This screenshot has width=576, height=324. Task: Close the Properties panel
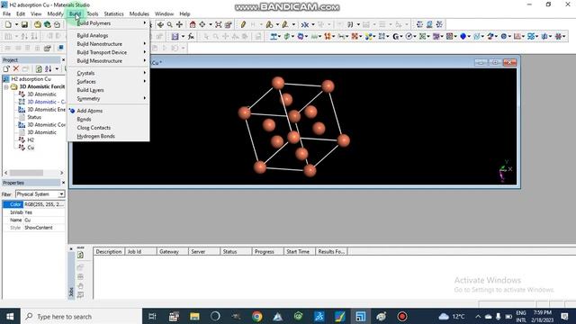(x=63, y=183)
